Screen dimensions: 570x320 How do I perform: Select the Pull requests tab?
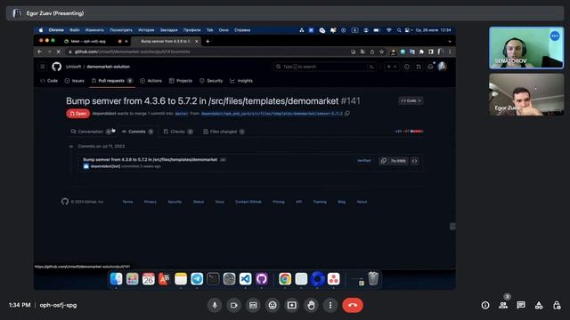(112, 81)
